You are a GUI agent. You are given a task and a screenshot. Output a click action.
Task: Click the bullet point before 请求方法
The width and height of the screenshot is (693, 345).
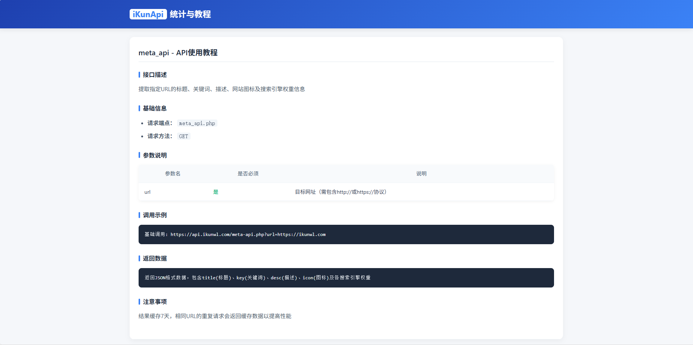coord(142,136)
